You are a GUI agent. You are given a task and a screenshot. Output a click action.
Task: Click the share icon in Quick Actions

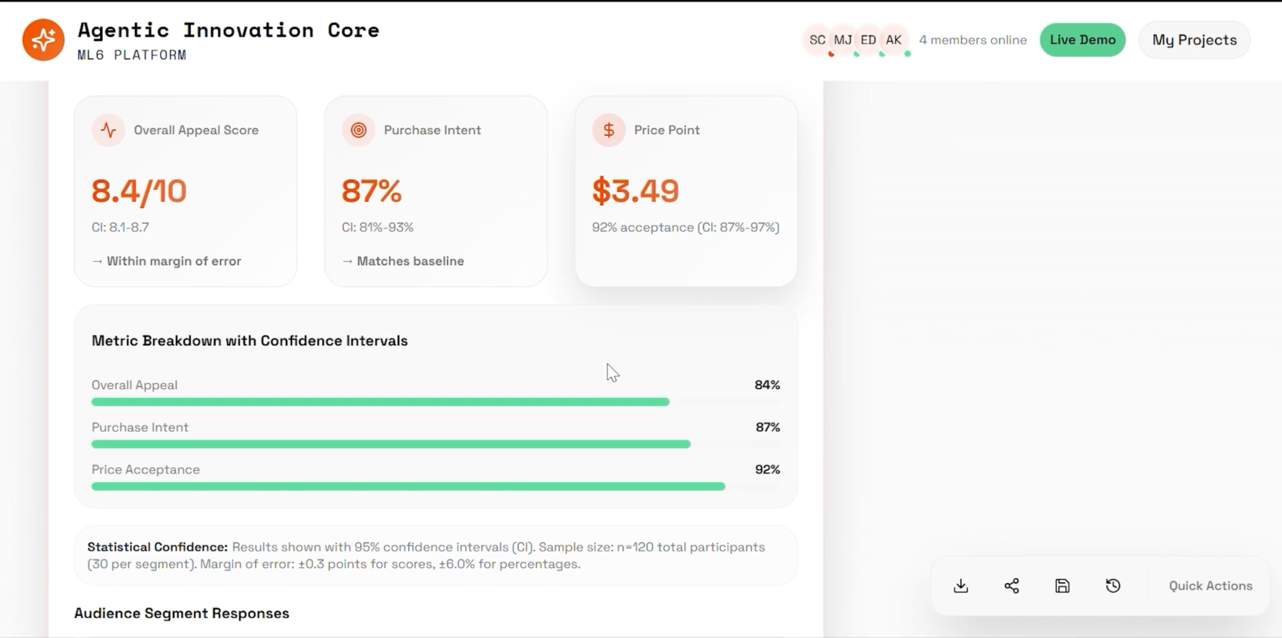click(1012, 586)
